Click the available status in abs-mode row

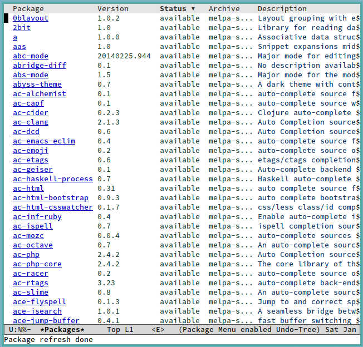coord(180,75)
